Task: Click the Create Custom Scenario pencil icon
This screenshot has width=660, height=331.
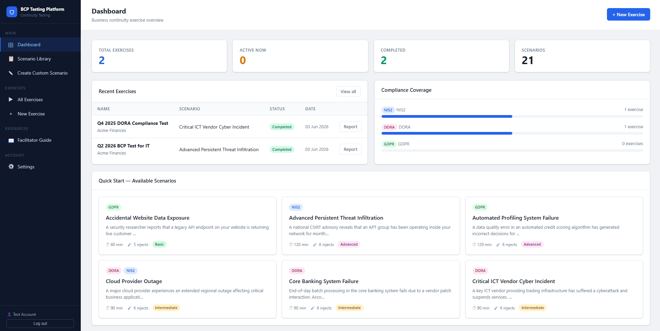Action: tap(11, 73)
